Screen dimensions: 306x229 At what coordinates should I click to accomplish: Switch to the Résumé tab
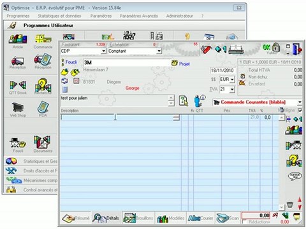[x=76, y=218]
